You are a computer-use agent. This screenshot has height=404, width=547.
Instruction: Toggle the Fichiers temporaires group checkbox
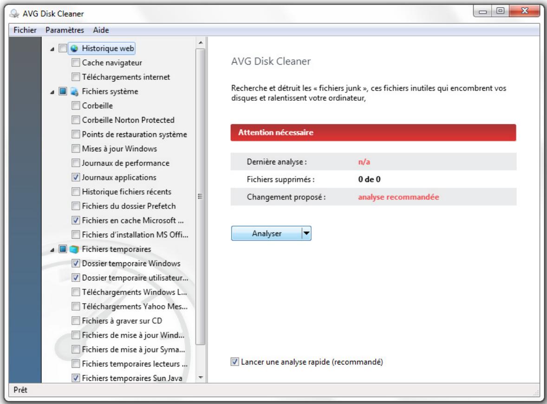click(63, 249)
